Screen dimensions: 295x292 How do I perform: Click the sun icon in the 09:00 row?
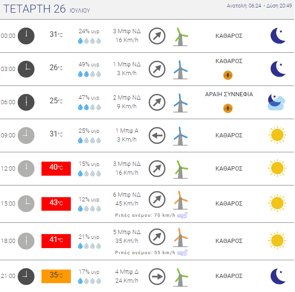click(277, 135)
